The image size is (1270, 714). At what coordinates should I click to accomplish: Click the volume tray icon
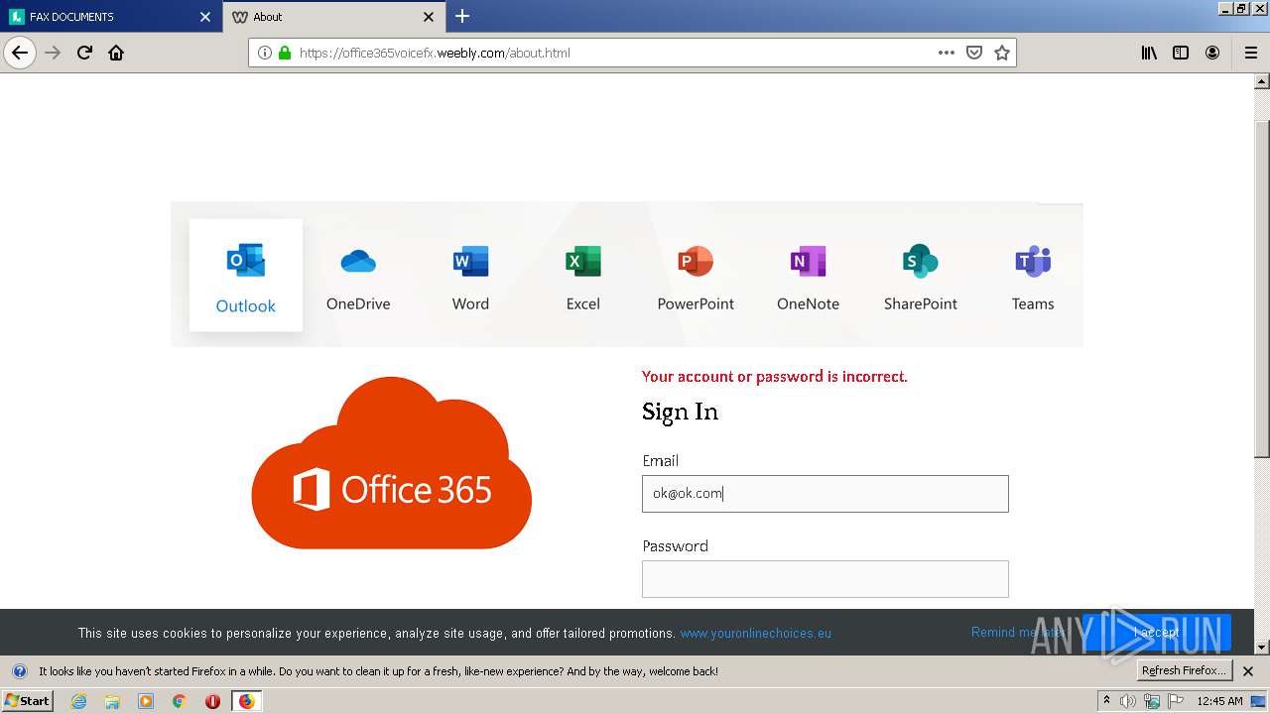pos(1128,701)
